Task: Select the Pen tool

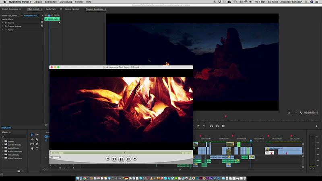Action: (x=37, y=144)
